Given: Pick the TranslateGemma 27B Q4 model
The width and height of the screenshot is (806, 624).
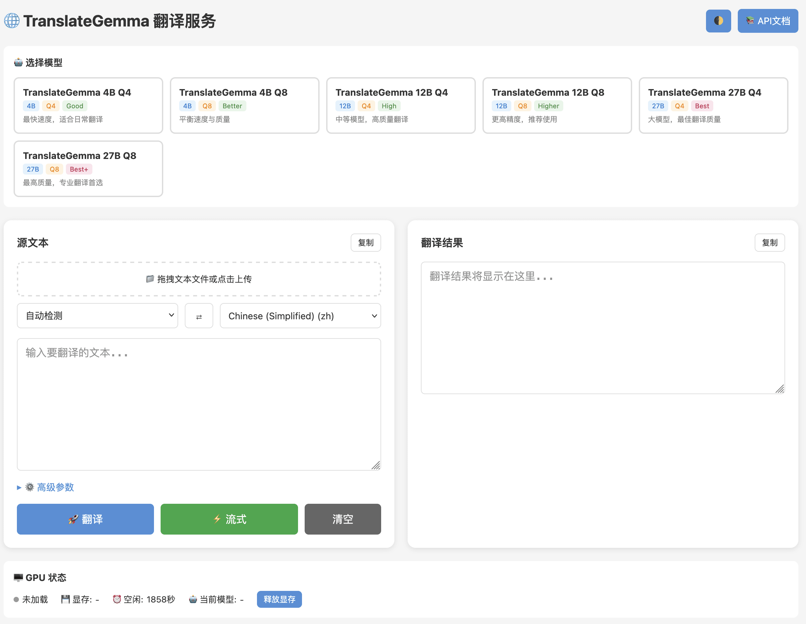Looking at the screenshot, I should point(713,106).
